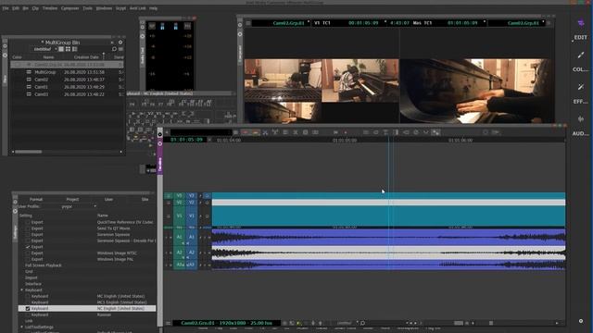Click the top purple icon in right sidebar
The width and height of the screenshot is (593, 333).
coord(581,23)
